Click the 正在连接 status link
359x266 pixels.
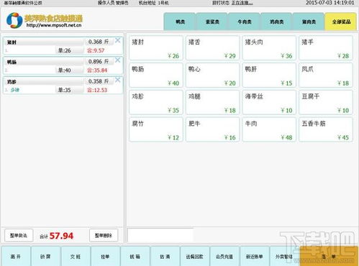pyautogui.click(x=242, y=3)
